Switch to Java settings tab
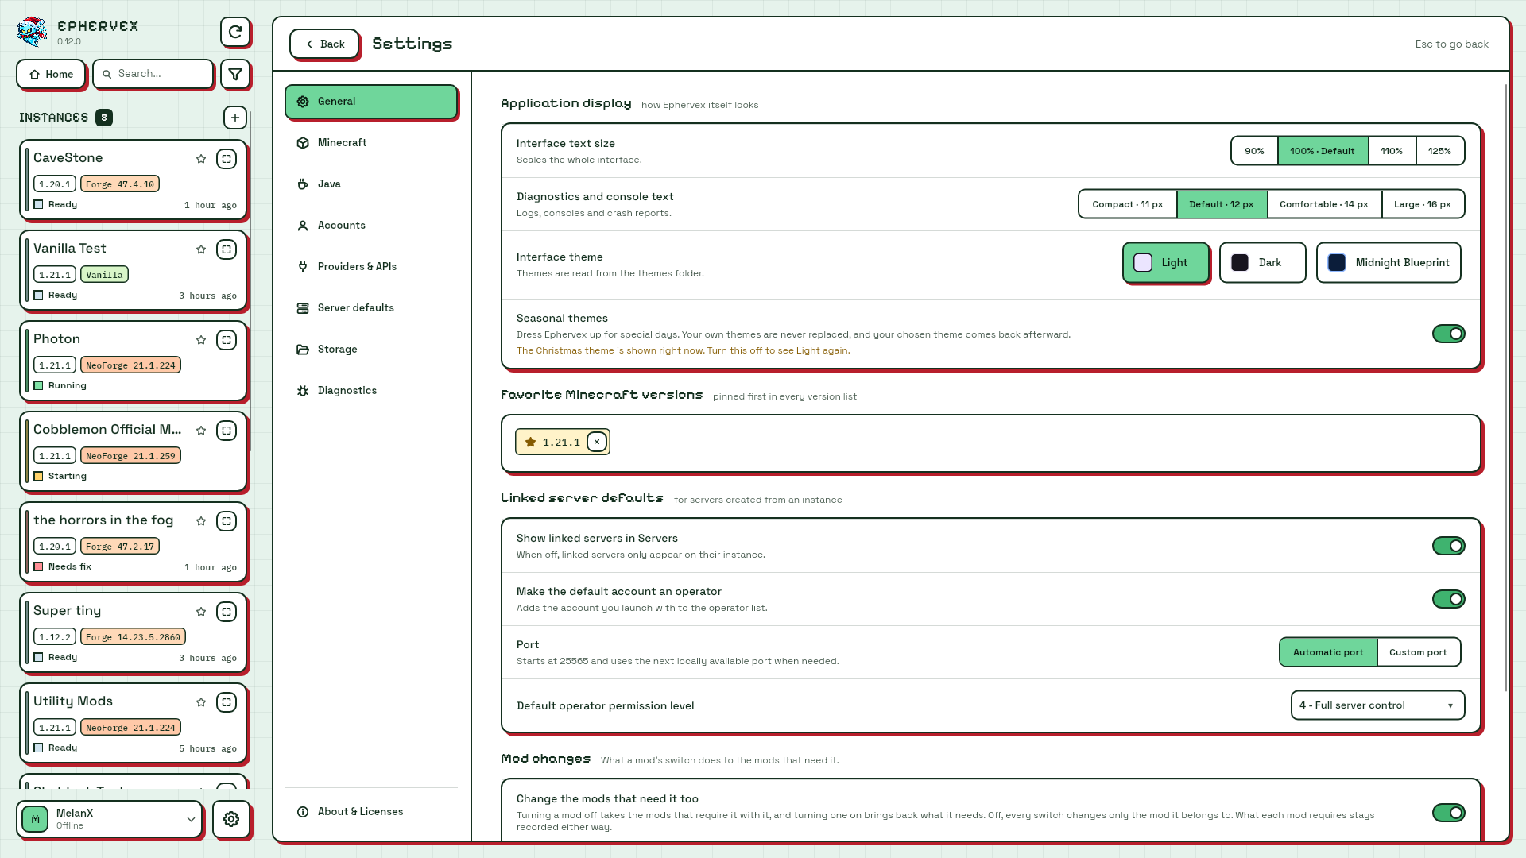 coord(371,184)
